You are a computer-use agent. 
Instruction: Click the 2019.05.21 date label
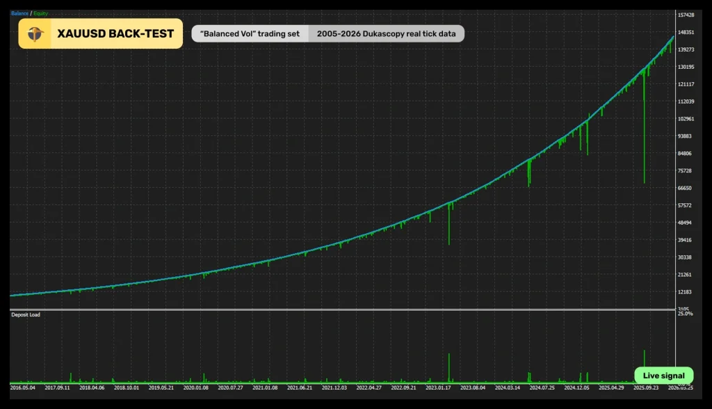pos(161,387)
